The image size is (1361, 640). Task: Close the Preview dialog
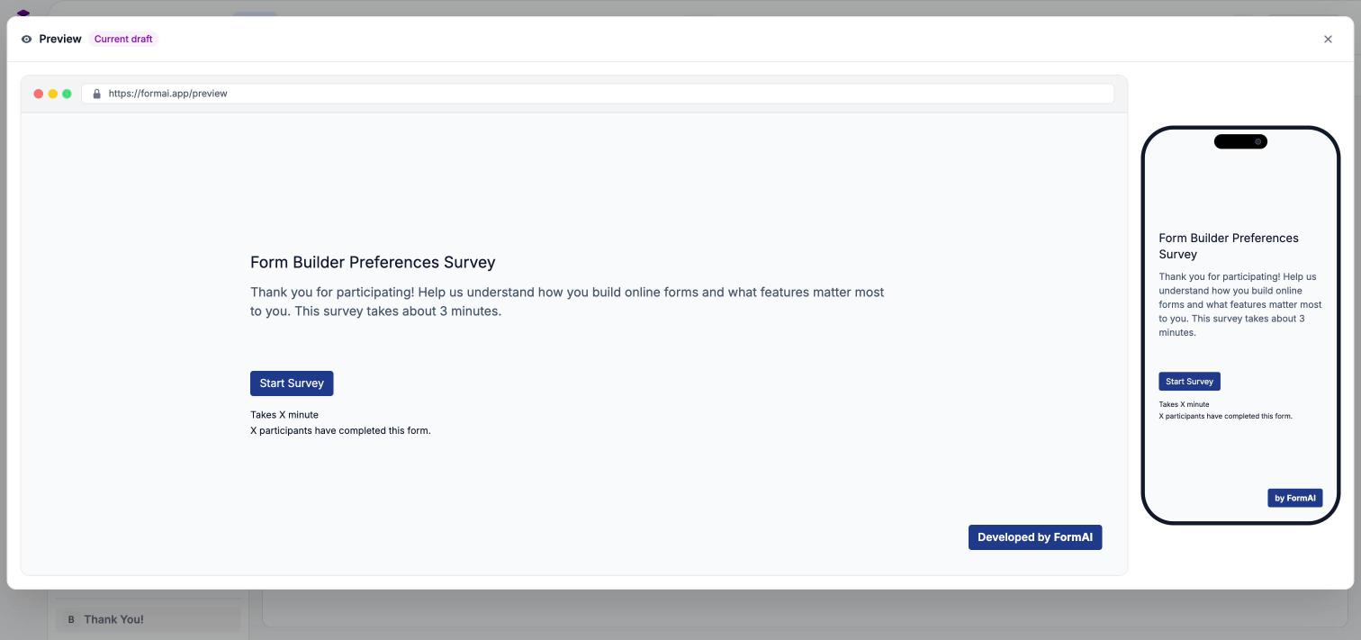coord(1328,39)
